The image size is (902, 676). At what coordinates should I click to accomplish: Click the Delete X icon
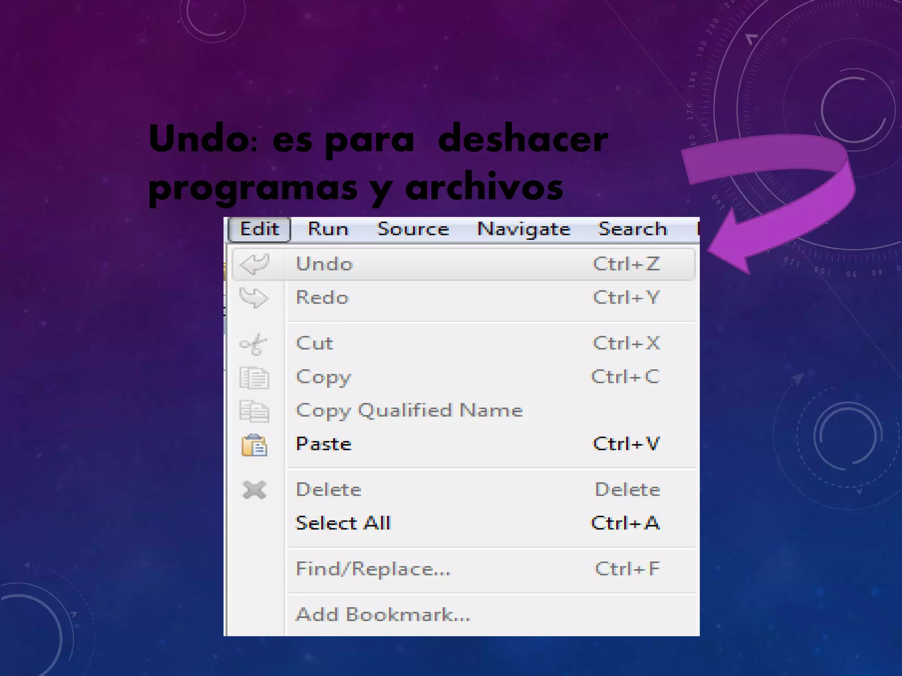coord(255,490)
